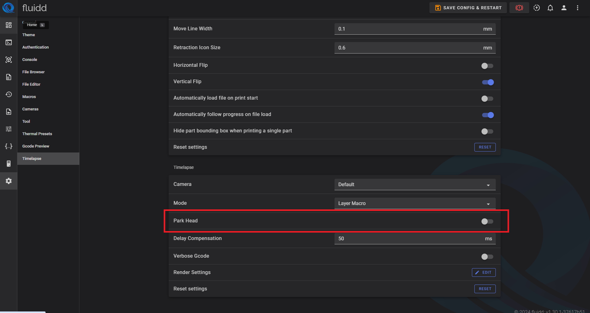Click Edit next to Render Settings

click(x=483, y=272)
